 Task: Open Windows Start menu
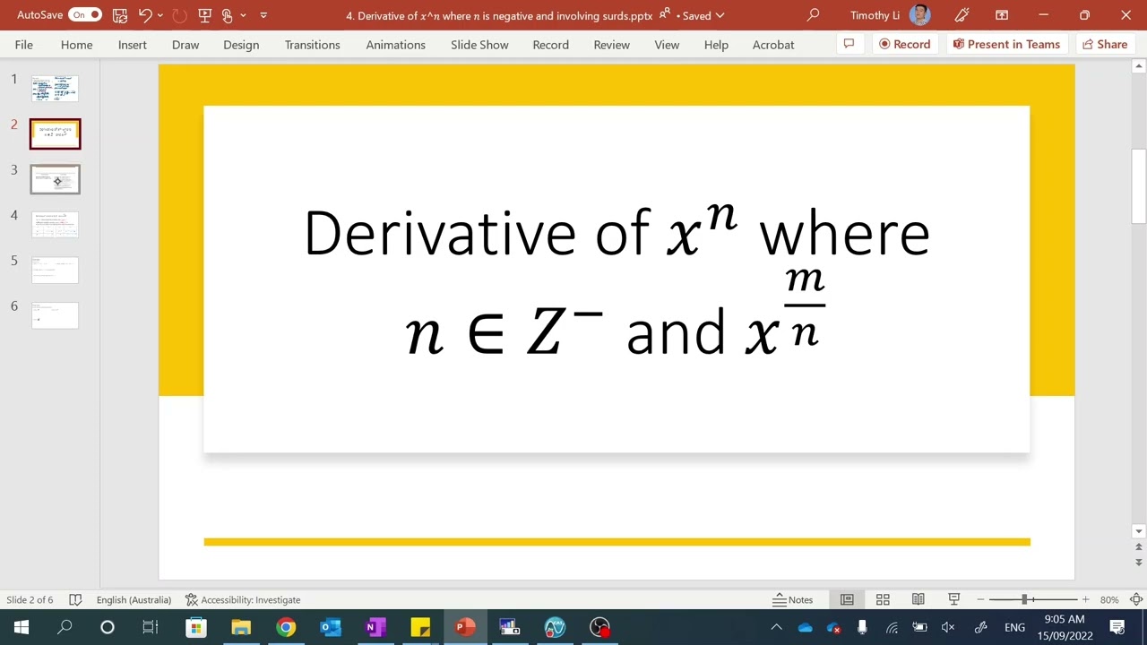point(22,627)
